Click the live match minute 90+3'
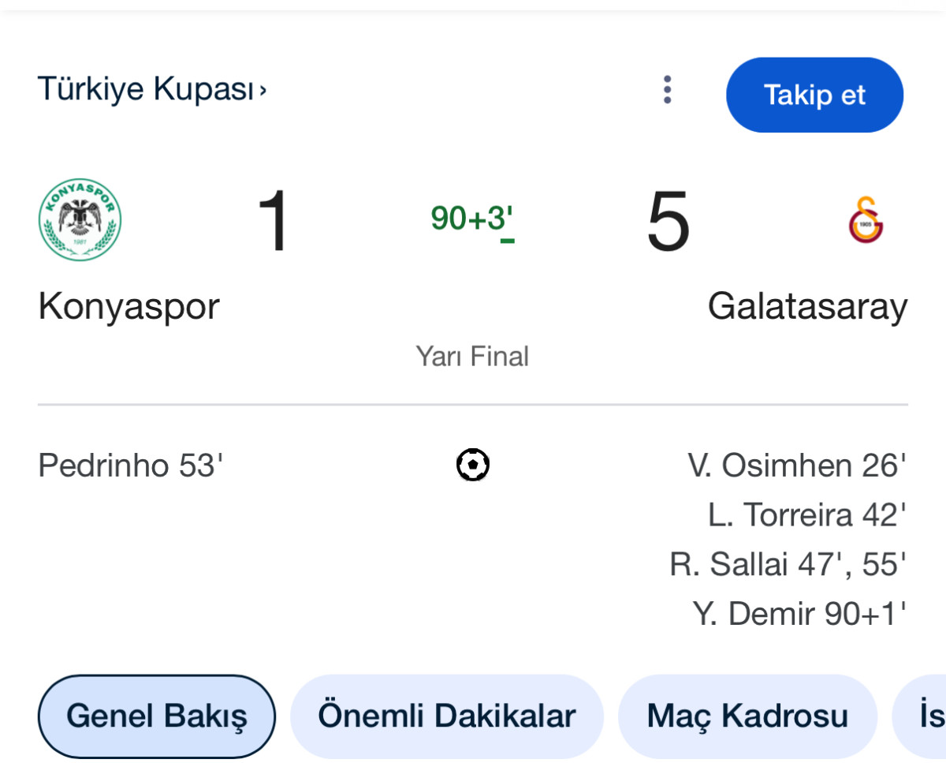 [472, 219]
